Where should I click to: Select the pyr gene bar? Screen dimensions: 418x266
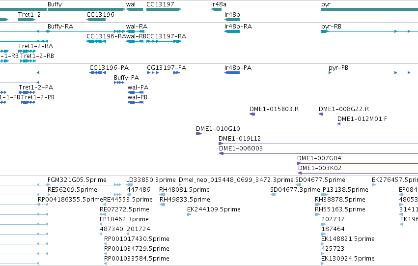click(x=369, y=9)
